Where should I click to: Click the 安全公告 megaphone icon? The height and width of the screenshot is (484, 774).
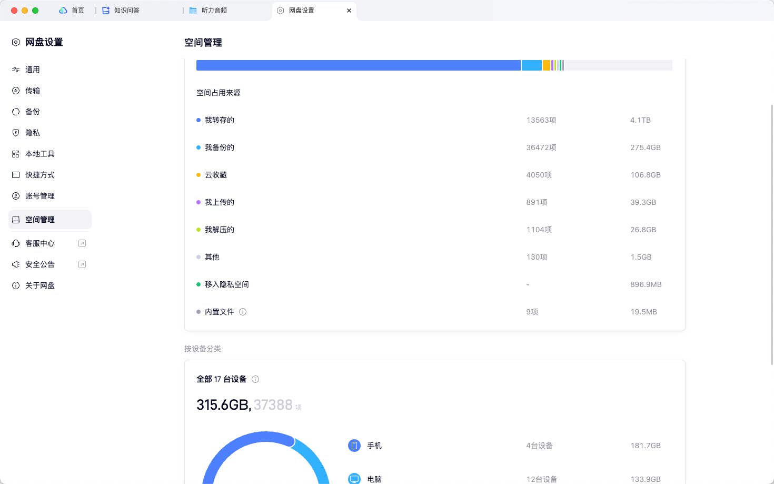16,264
